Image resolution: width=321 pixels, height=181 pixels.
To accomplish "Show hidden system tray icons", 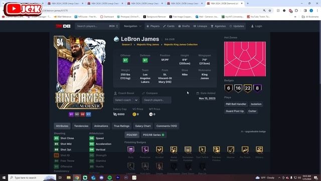I will [279, 177].
